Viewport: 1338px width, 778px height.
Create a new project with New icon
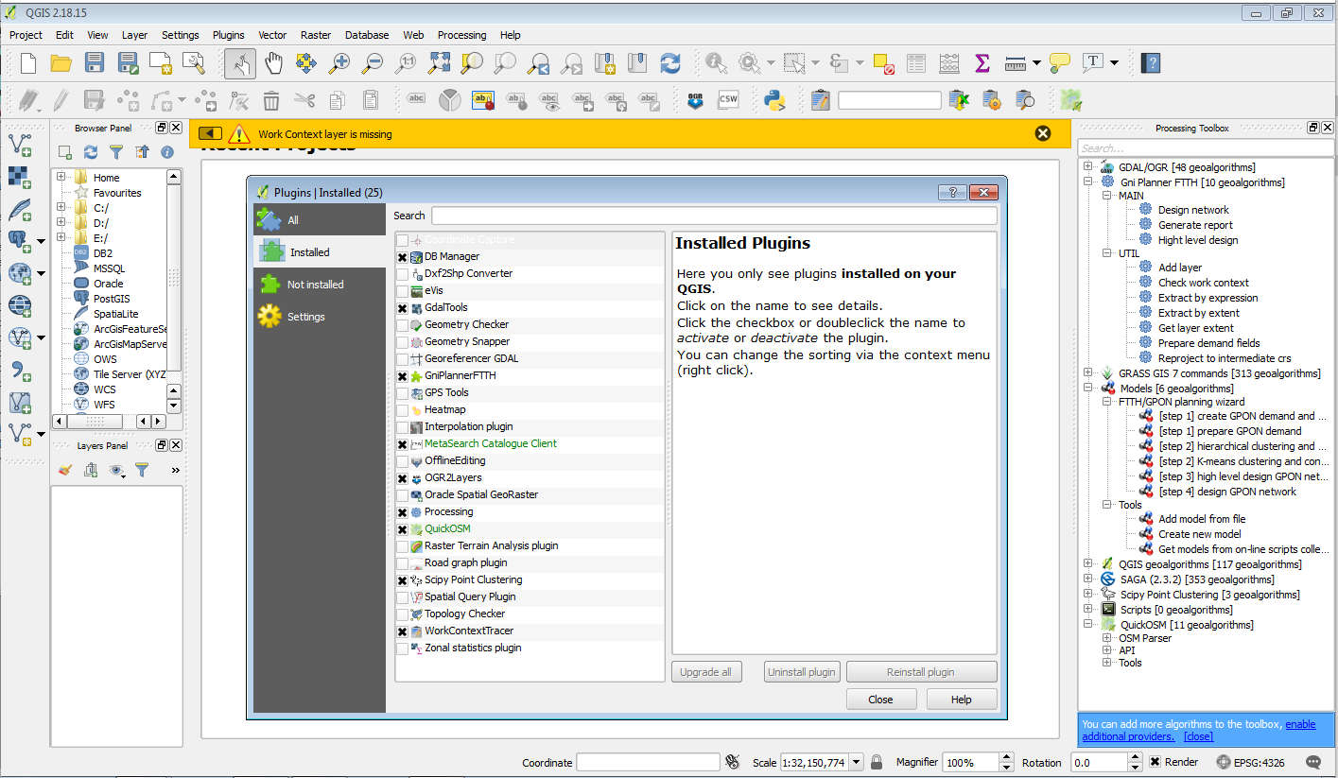click(x=27, y=63)
